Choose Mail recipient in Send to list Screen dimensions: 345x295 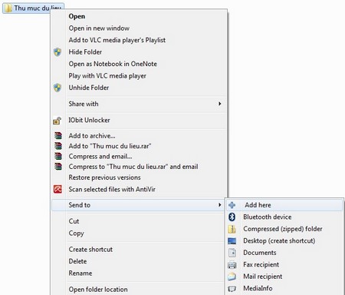tap(263, 277)
